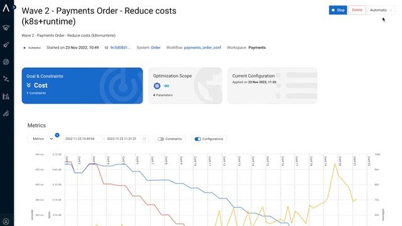Click the Applied on 23 Nov 2022, 11:26 text
This screenshot has height=226, width=402.
[254, 82]
